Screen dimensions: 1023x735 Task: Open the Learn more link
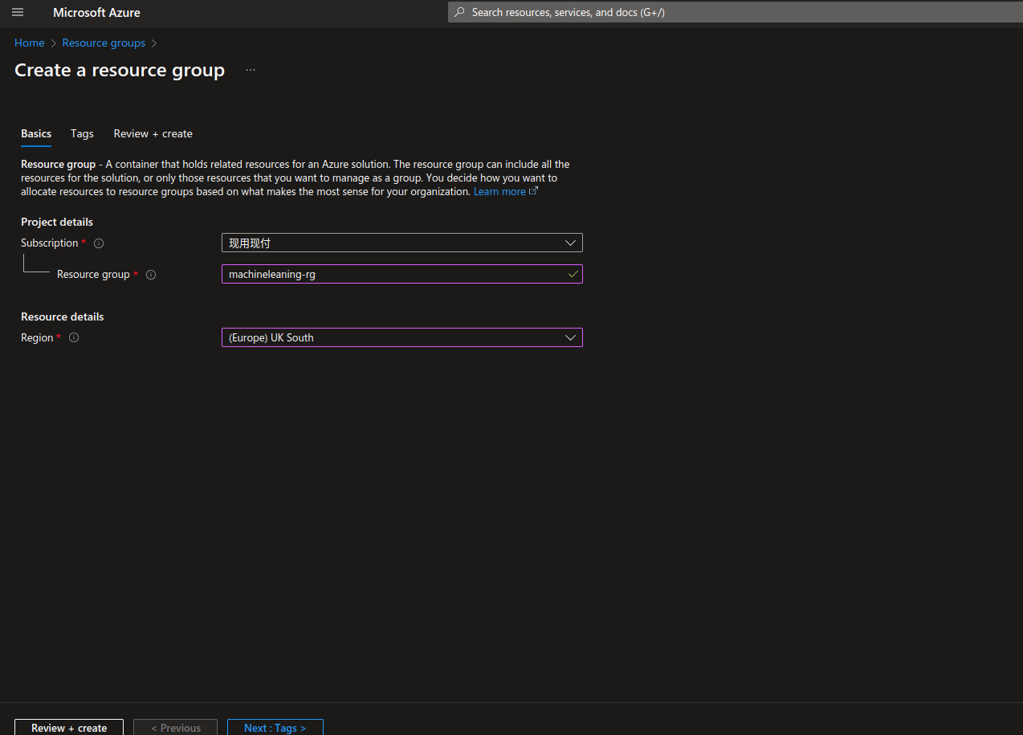pos(499,191)
